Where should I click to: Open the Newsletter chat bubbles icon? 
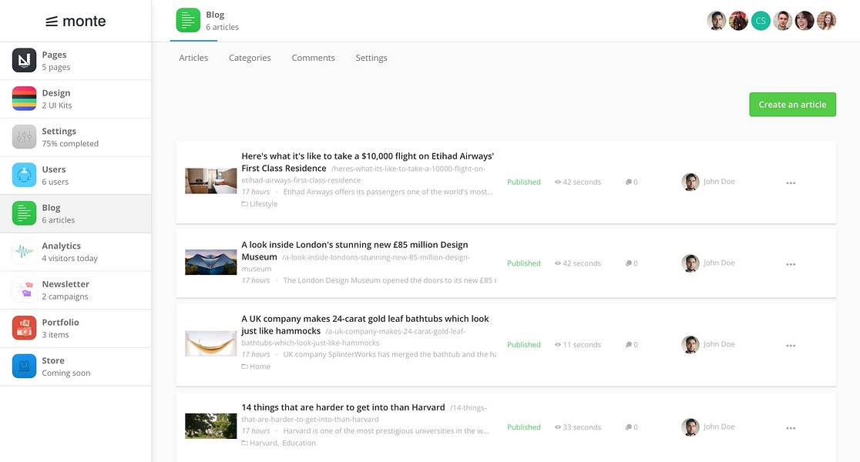24,290
